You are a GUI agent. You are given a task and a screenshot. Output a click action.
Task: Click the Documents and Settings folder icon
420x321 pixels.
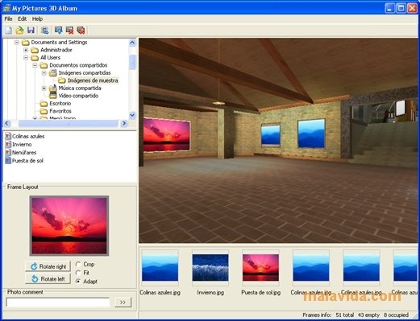[25, 43]
